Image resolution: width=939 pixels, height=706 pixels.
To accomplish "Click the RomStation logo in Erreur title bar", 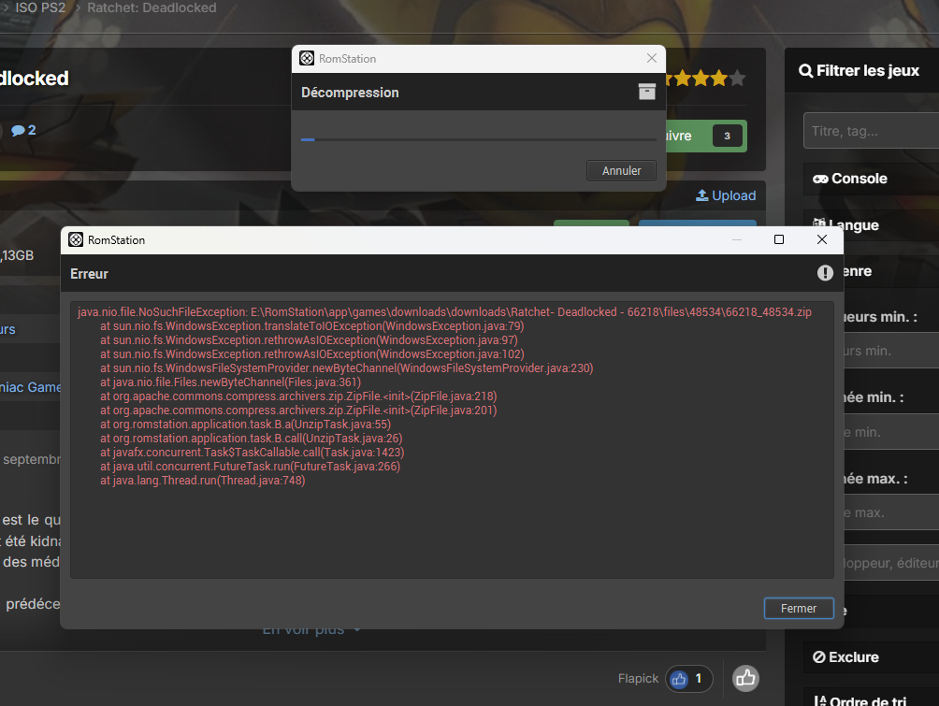I will coord(76,240).
